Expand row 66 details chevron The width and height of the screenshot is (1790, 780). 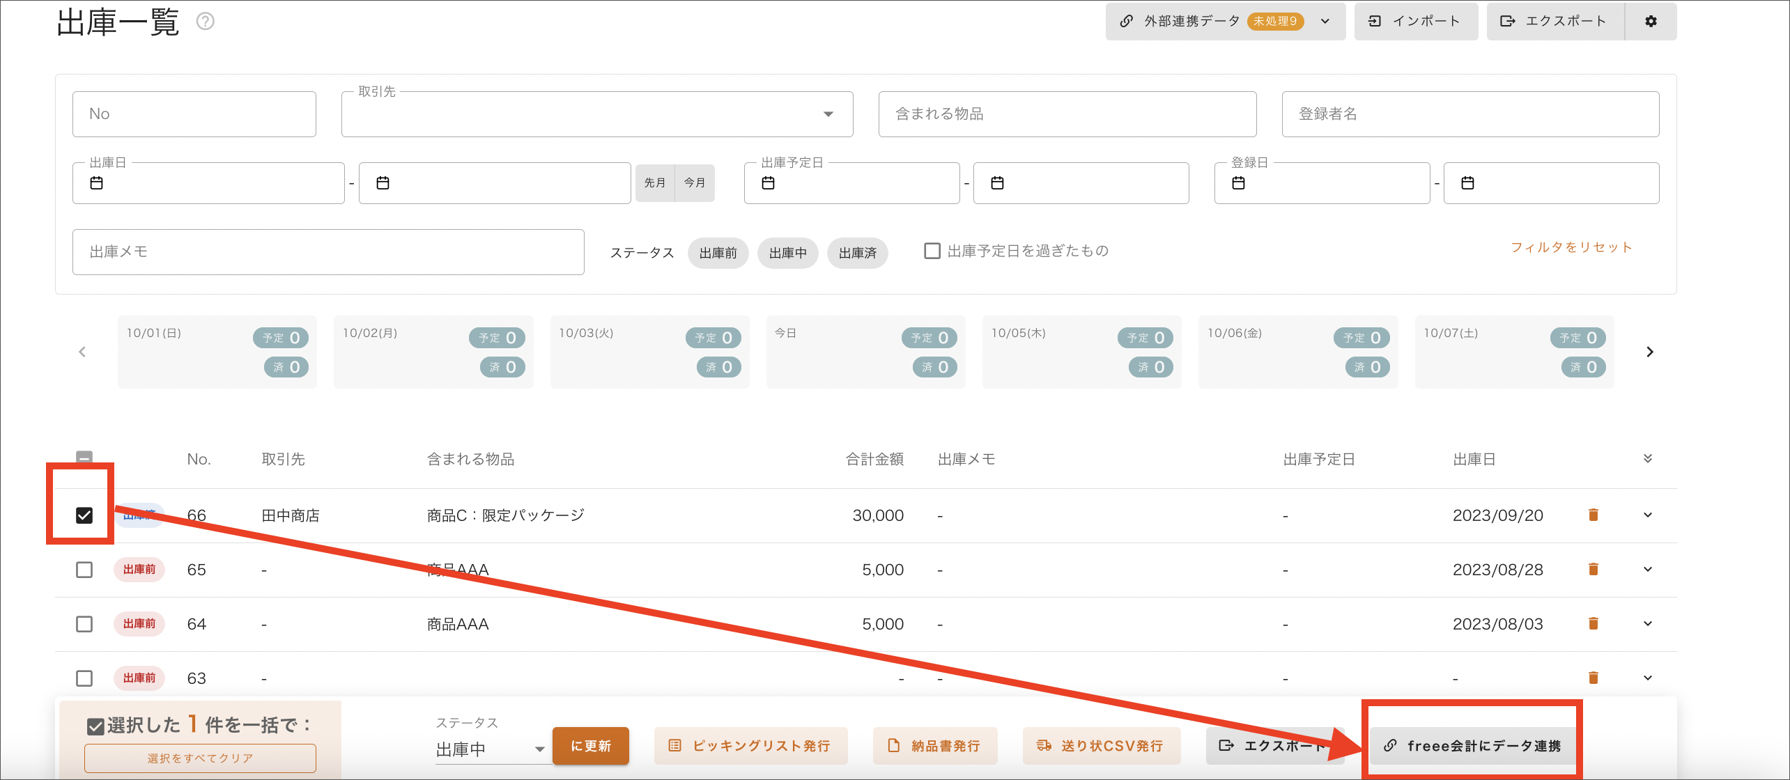tap(1648, 515)
